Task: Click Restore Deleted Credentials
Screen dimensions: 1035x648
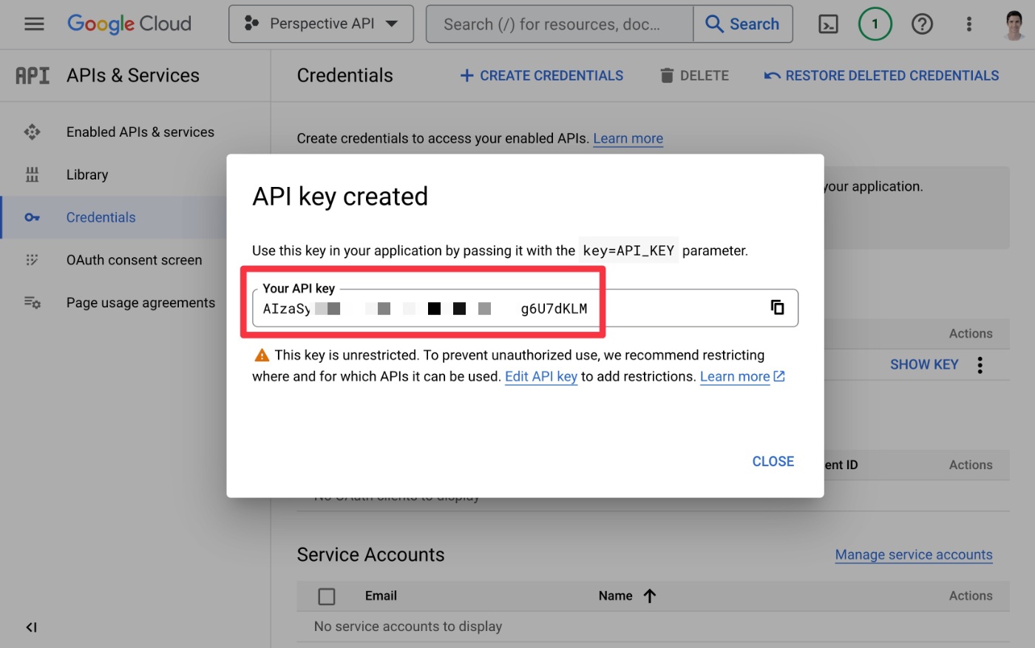Action: click(881, 75)
